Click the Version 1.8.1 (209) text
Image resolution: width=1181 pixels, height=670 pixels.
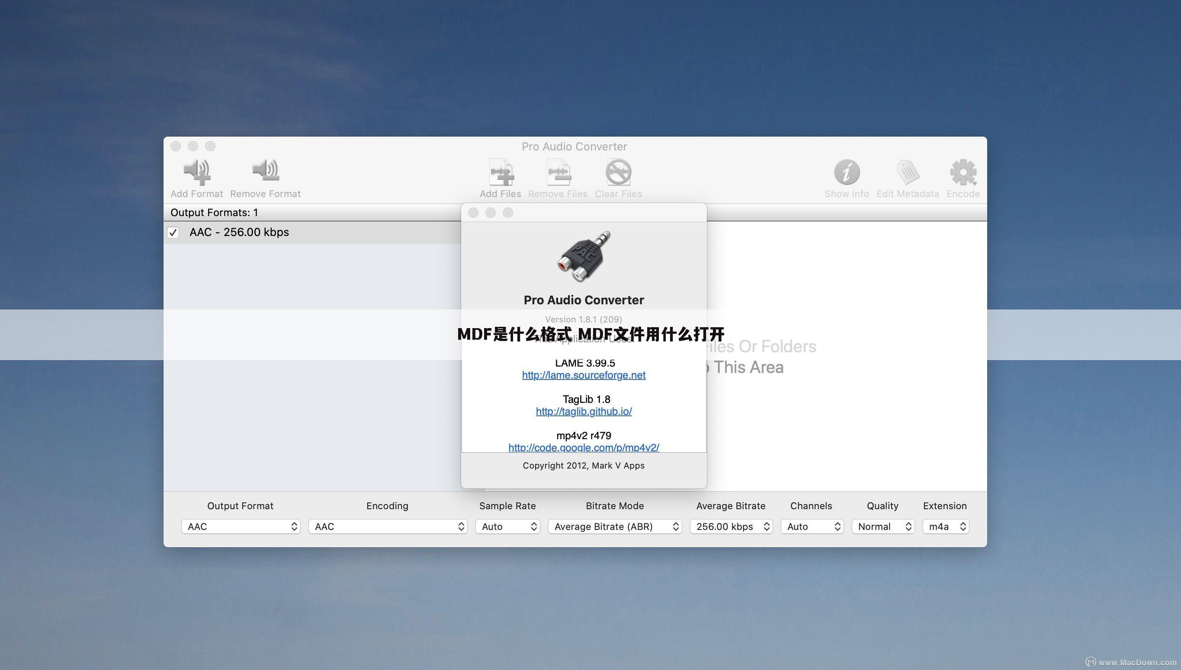click(584, 319)
